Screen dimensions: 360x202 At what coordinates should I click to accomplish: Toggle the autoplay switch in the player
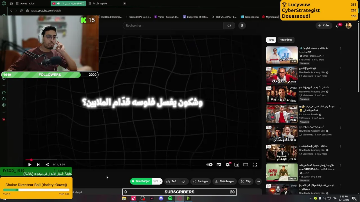tap(210, 165)
